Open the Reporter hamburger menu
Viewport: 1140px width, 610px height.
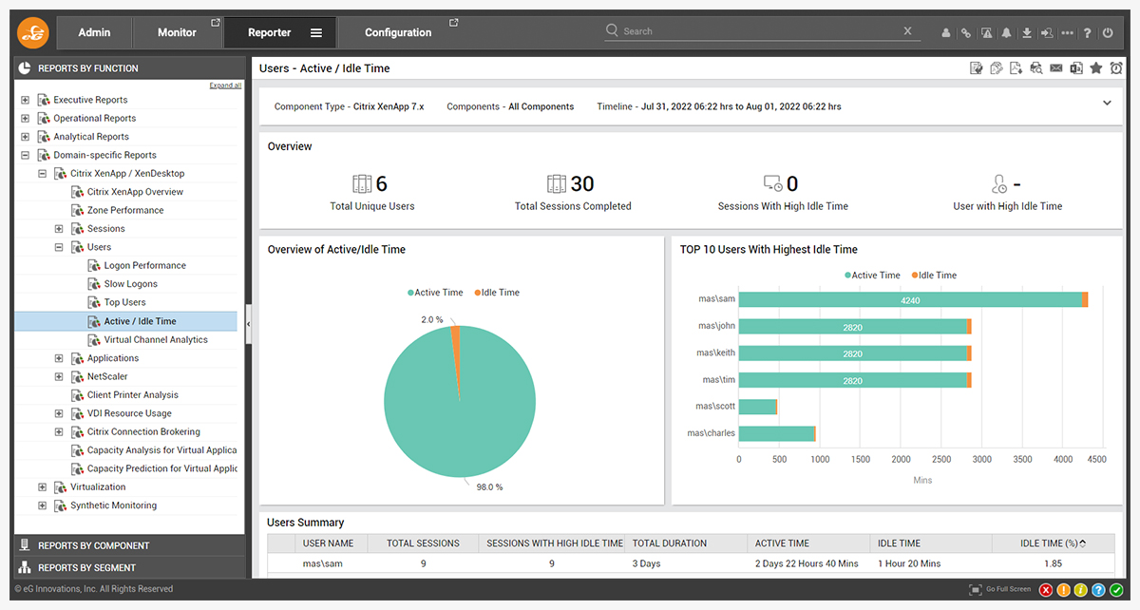coord(316,33)
